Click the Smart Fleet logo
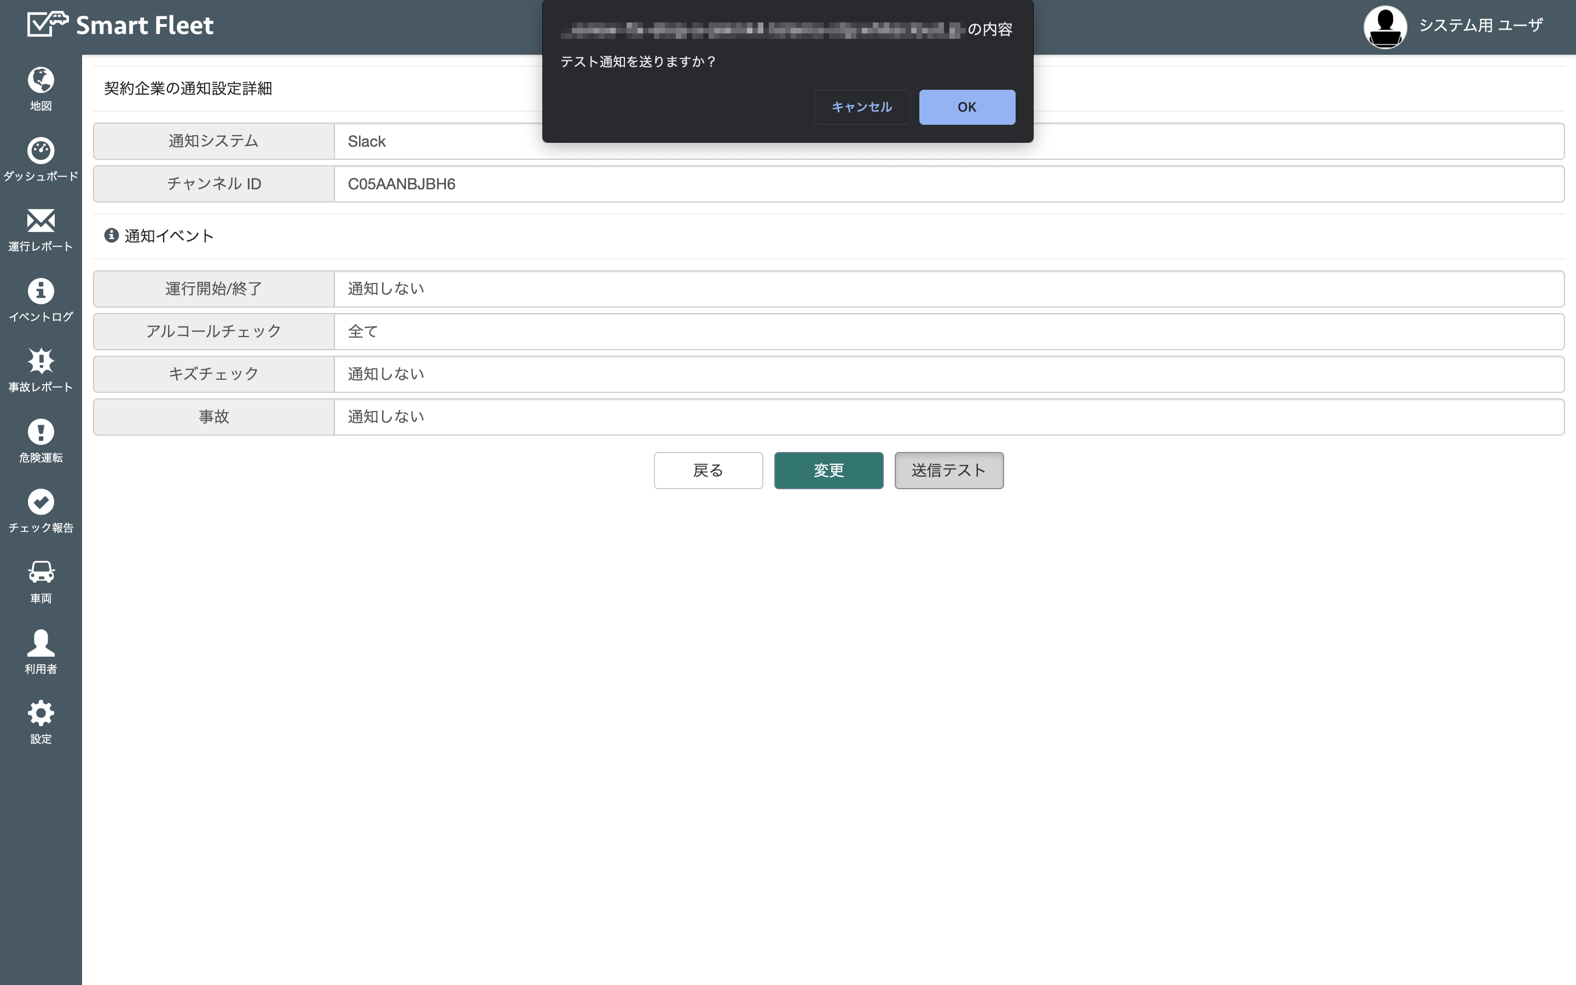1576x985 pixels. point(120,25)
